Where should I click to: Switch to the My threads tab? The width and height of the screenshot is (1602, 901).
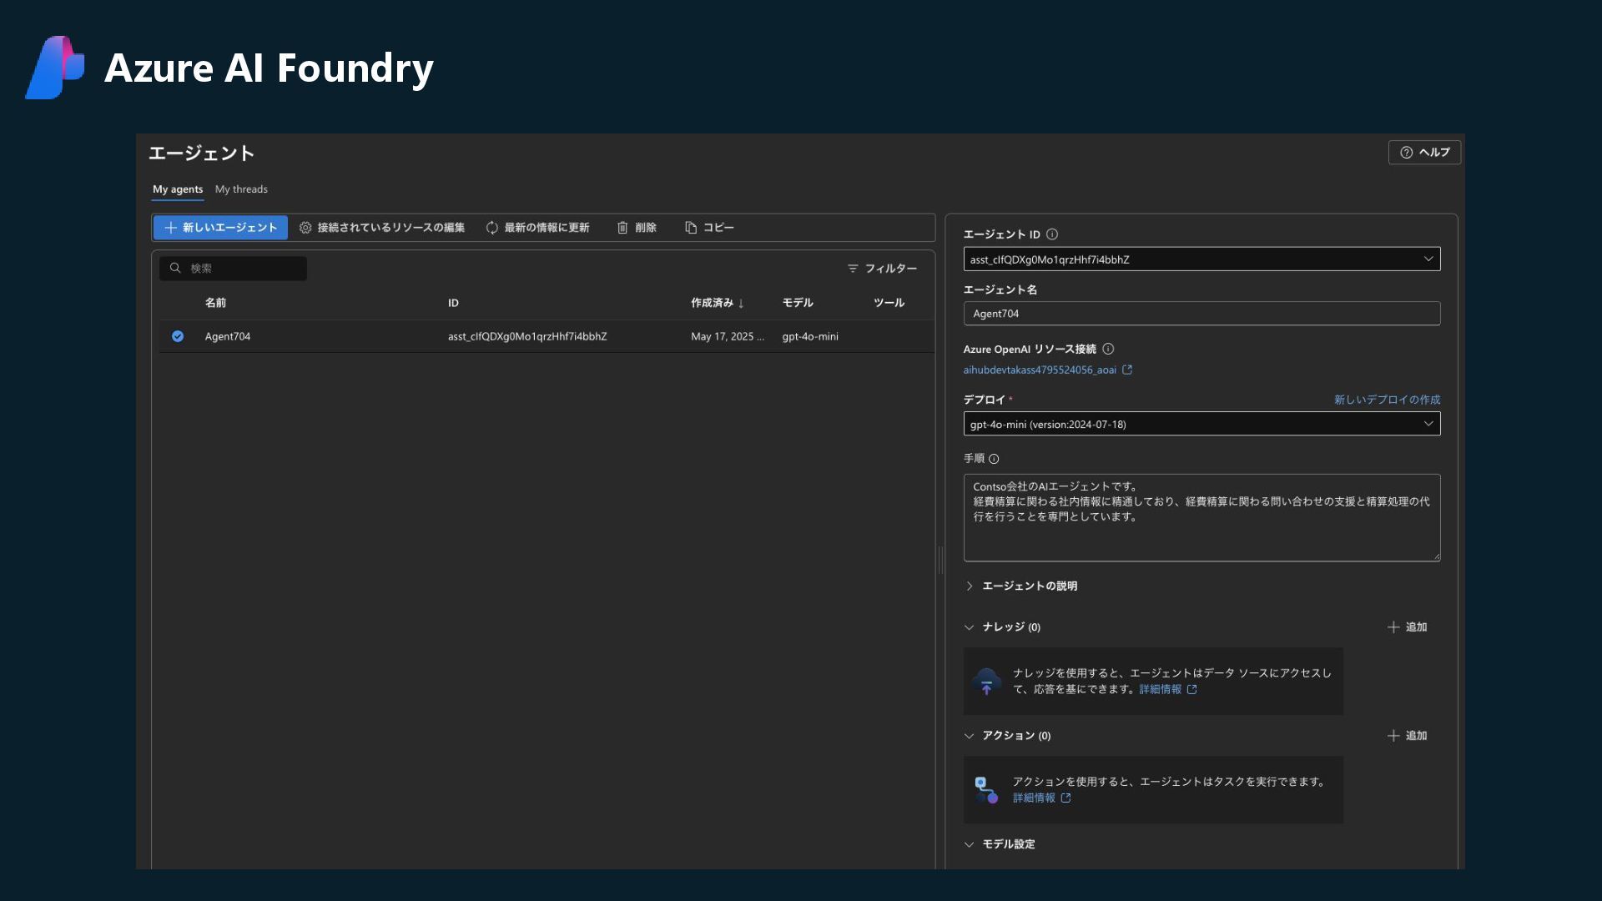pyautogui.click(x=241, y=189)
